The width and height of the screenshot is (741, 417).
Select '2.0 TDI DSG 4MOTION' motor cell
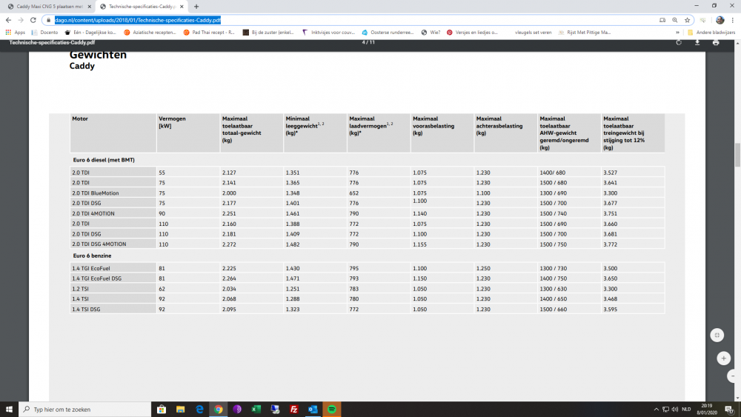(113, 244)
